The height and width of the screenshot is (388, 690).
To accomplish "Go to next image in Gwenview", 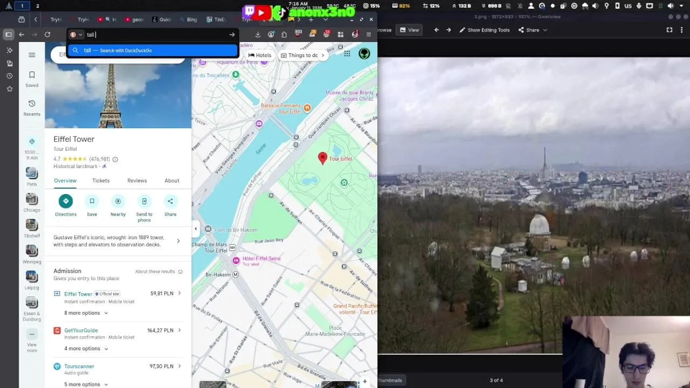I will coord(448,30).
